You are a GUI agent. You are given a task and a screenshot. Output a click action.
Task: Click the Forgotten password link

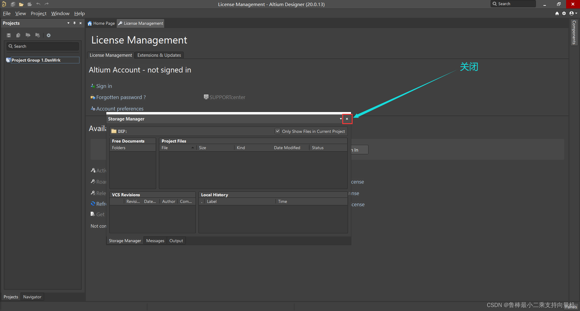point(121,97)
